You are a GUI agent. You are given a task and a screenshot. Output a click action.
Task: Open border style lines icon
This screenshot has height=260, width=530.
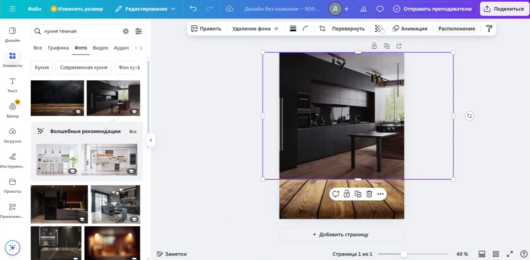tap(293, 29)
